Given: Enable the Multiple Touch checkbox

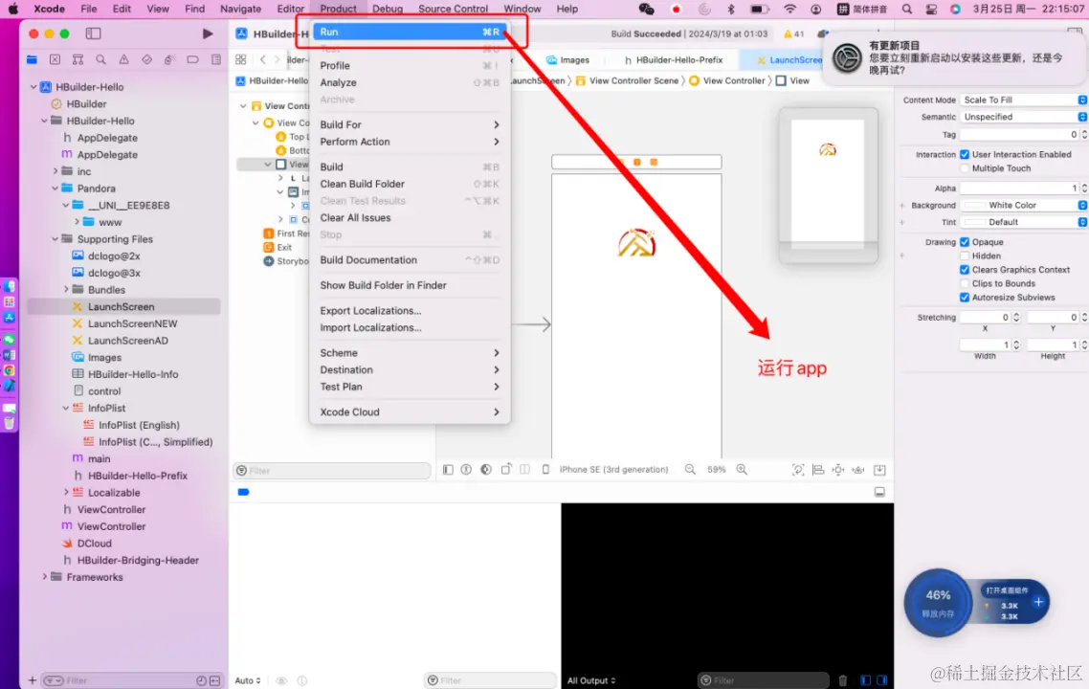Looking at the screenshot, I should point(965,168).
